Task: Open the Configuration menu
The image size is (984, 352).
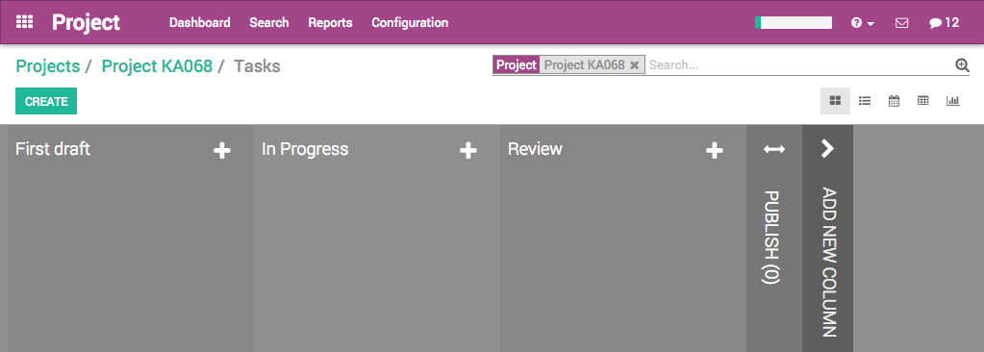Action: [x=410, y=22]
